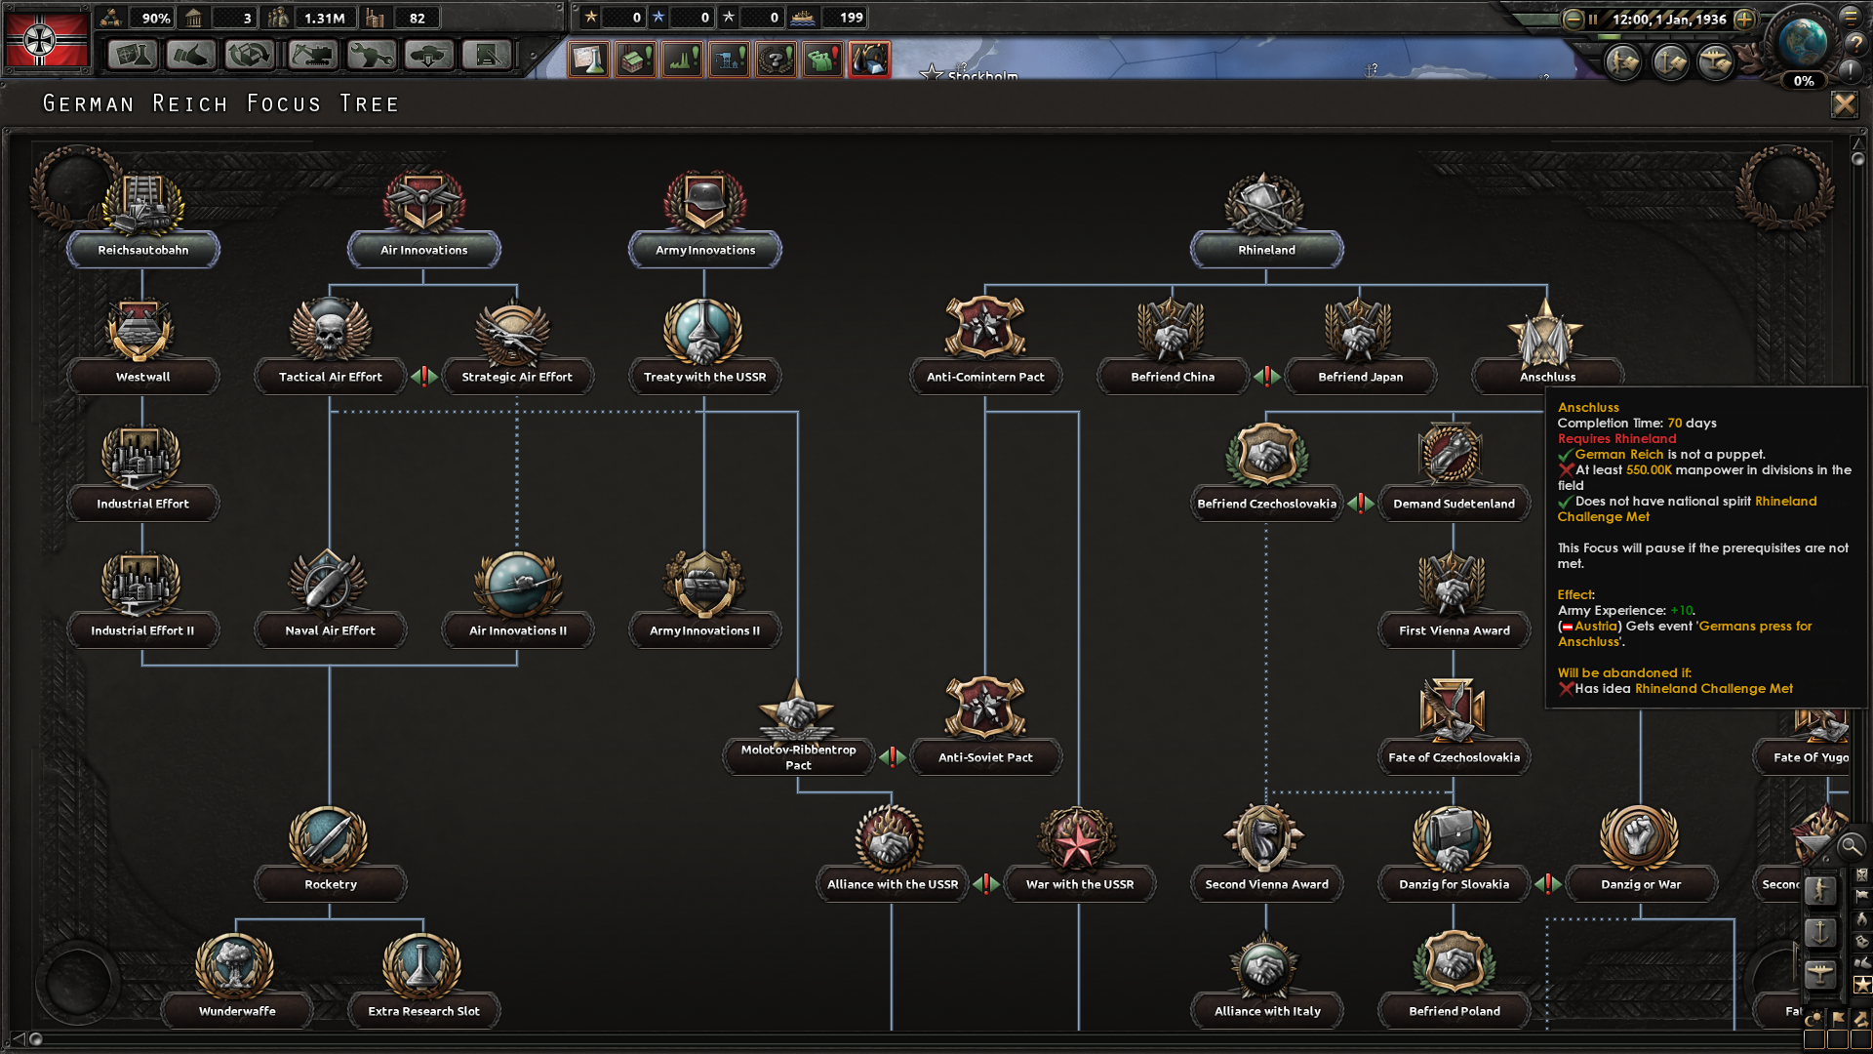Screen dimensions: 1873x1054
Task: Click the horizontal scrollbar left arrow
Action: click(17, 1038)
